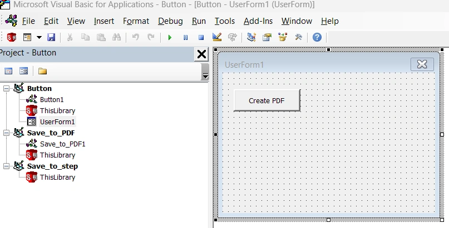Open the Window menu
The width and height of the screenshot is (449, 228).
coord(297,21)
